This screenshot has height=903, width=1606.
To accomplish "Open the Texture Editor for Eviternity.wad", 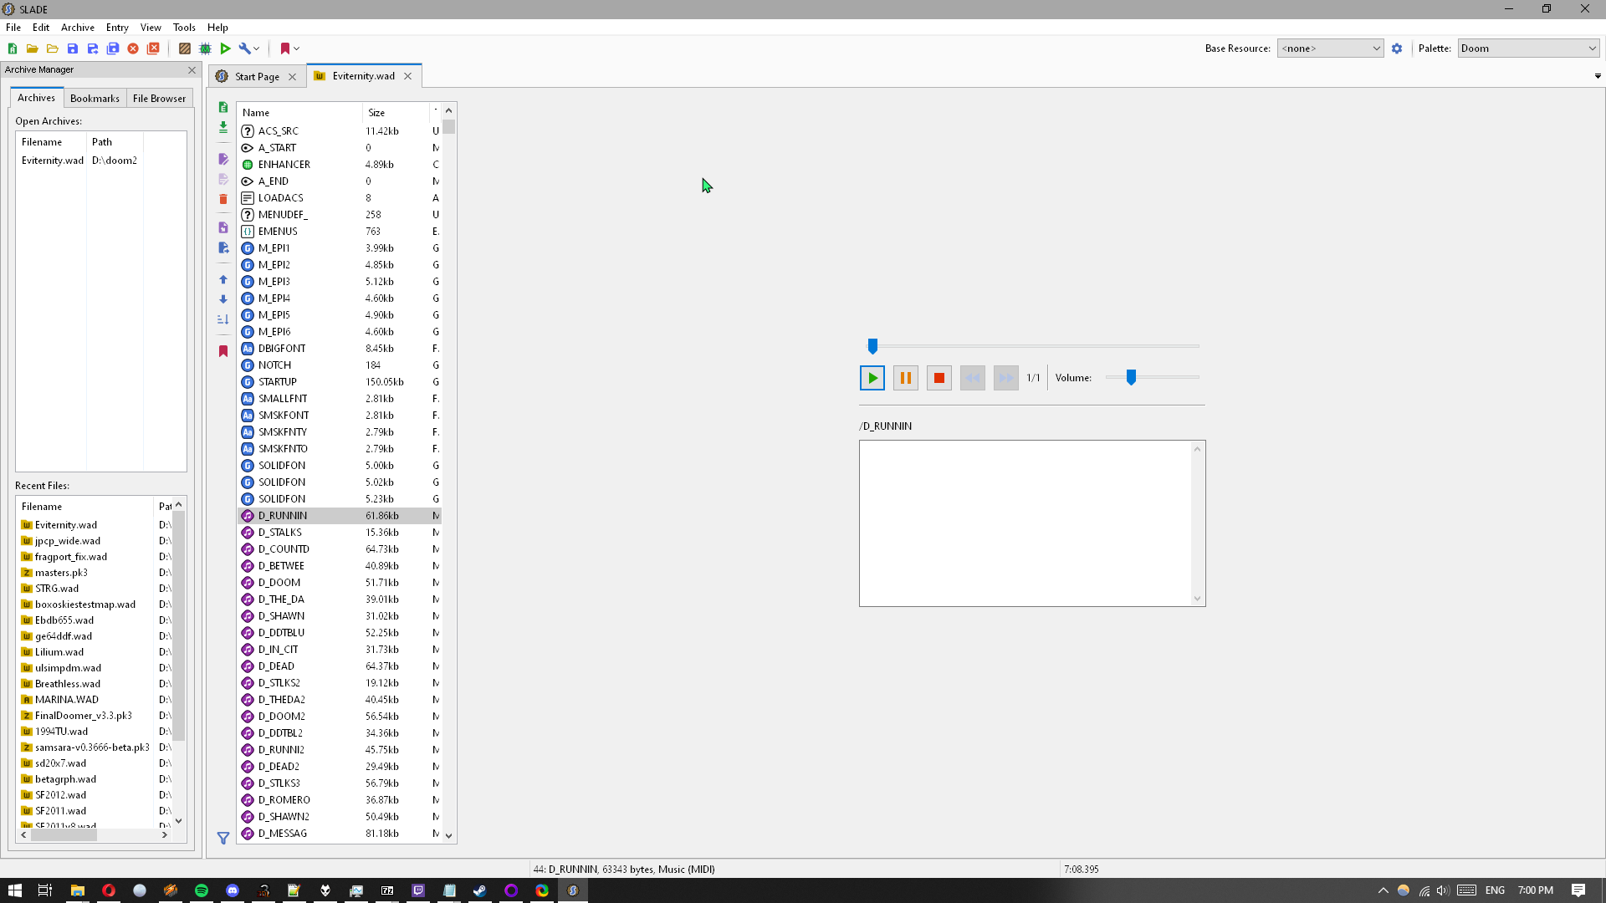I will click(x=185, y=48).
